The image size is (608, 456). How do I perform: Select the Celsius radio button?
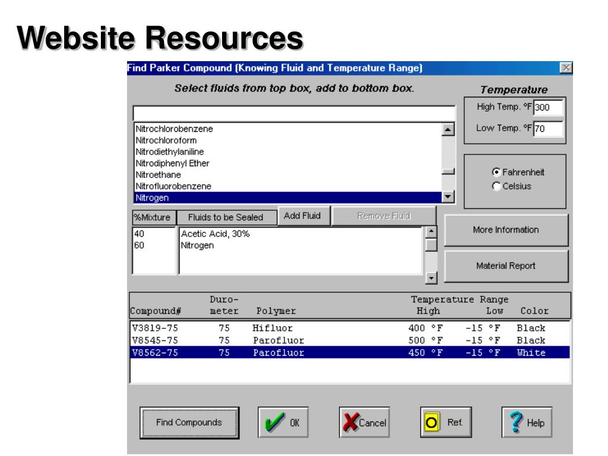496,186
